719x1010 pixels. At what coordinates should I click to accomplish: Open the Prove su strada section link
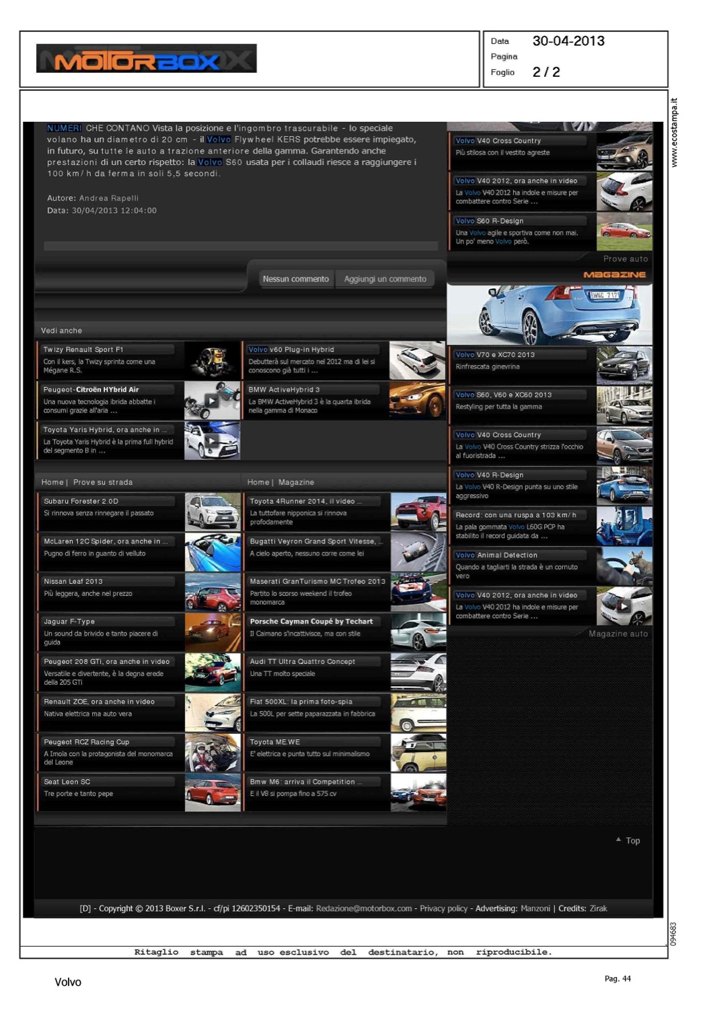coord(103,482)
